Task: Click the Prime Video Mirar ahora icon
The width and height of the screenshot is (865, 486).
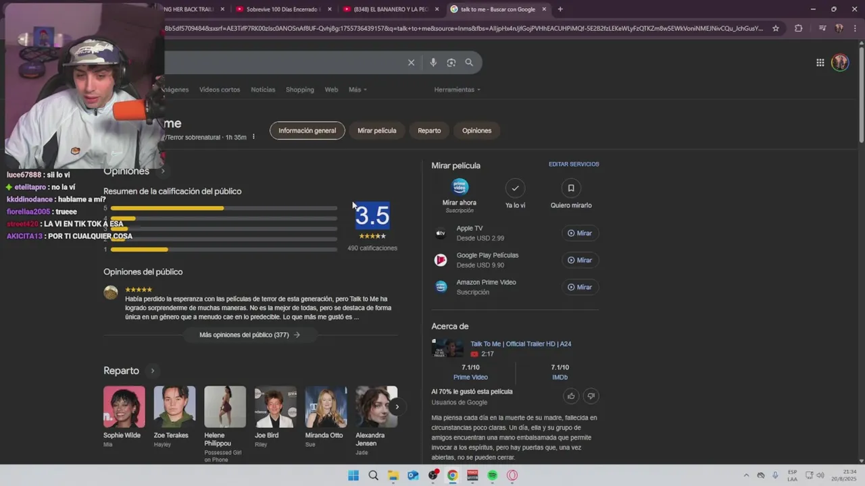Action: [x=460, y=187]
